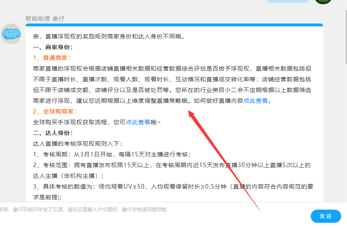Open the 点此查看 link for 全球购买手浮现权获取流程

[x=138, y=122]
